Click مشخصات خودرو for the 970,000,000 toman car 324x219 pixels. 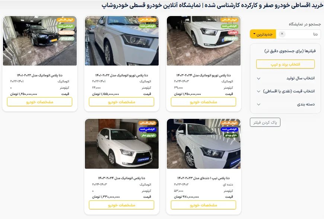pos(204,205)
